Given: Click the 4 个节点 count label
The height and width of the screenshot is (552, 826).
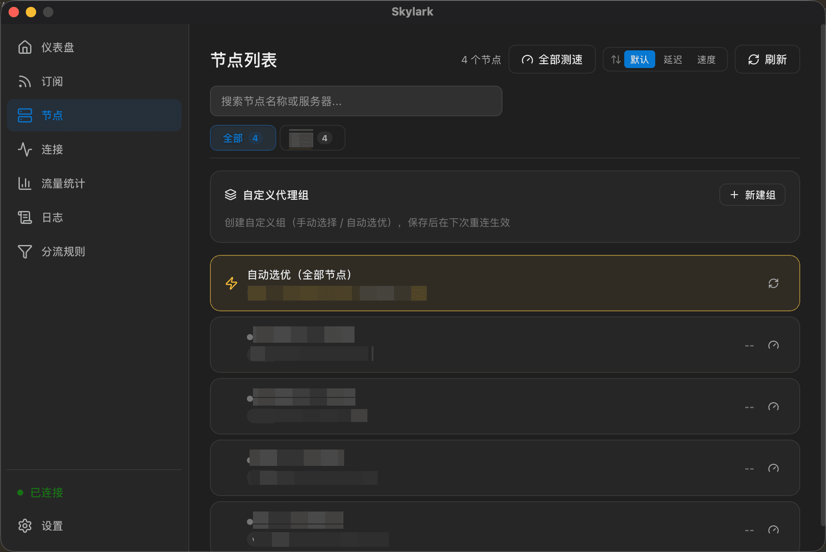Looking at the screenshot, I should [x=481, y=59].
